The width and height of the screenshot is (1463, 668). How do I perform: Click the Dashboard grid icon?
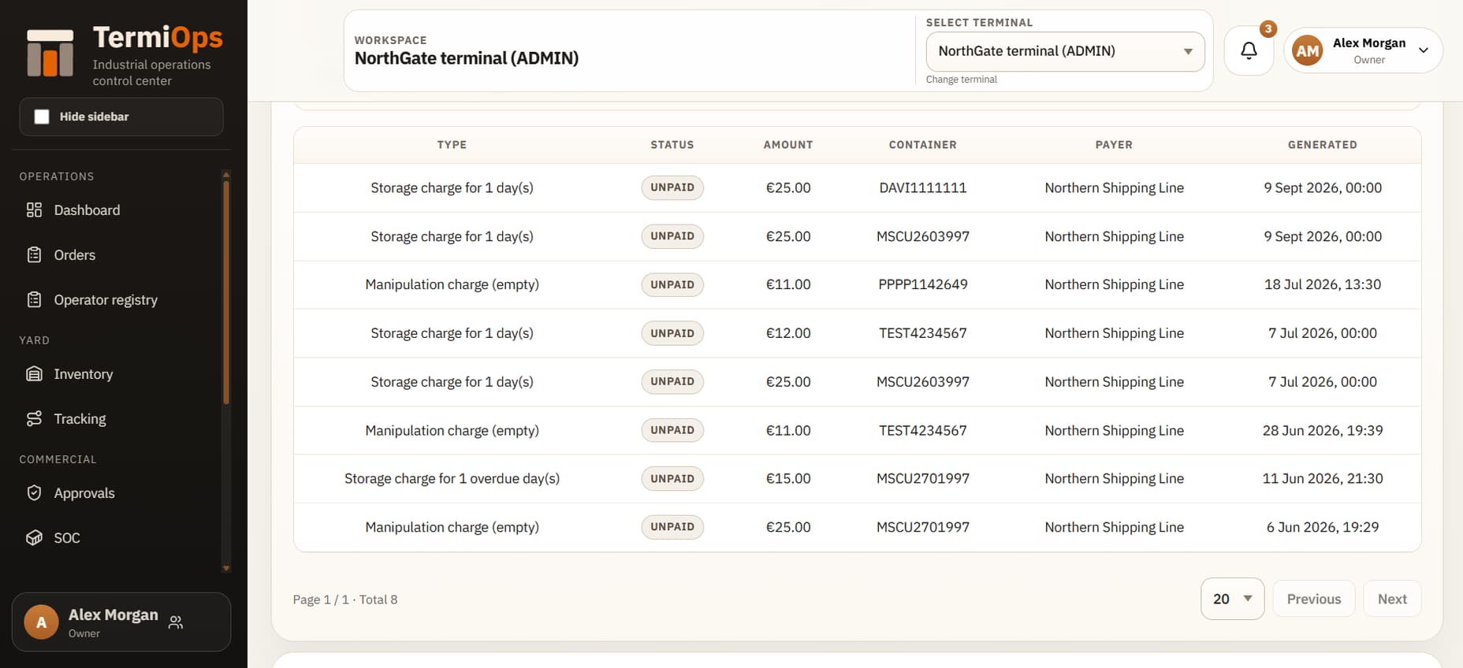click(34, 210)
